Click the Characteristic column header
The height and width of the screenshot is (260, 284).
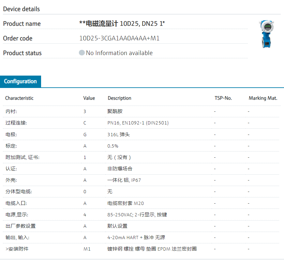tap(19, 98)
